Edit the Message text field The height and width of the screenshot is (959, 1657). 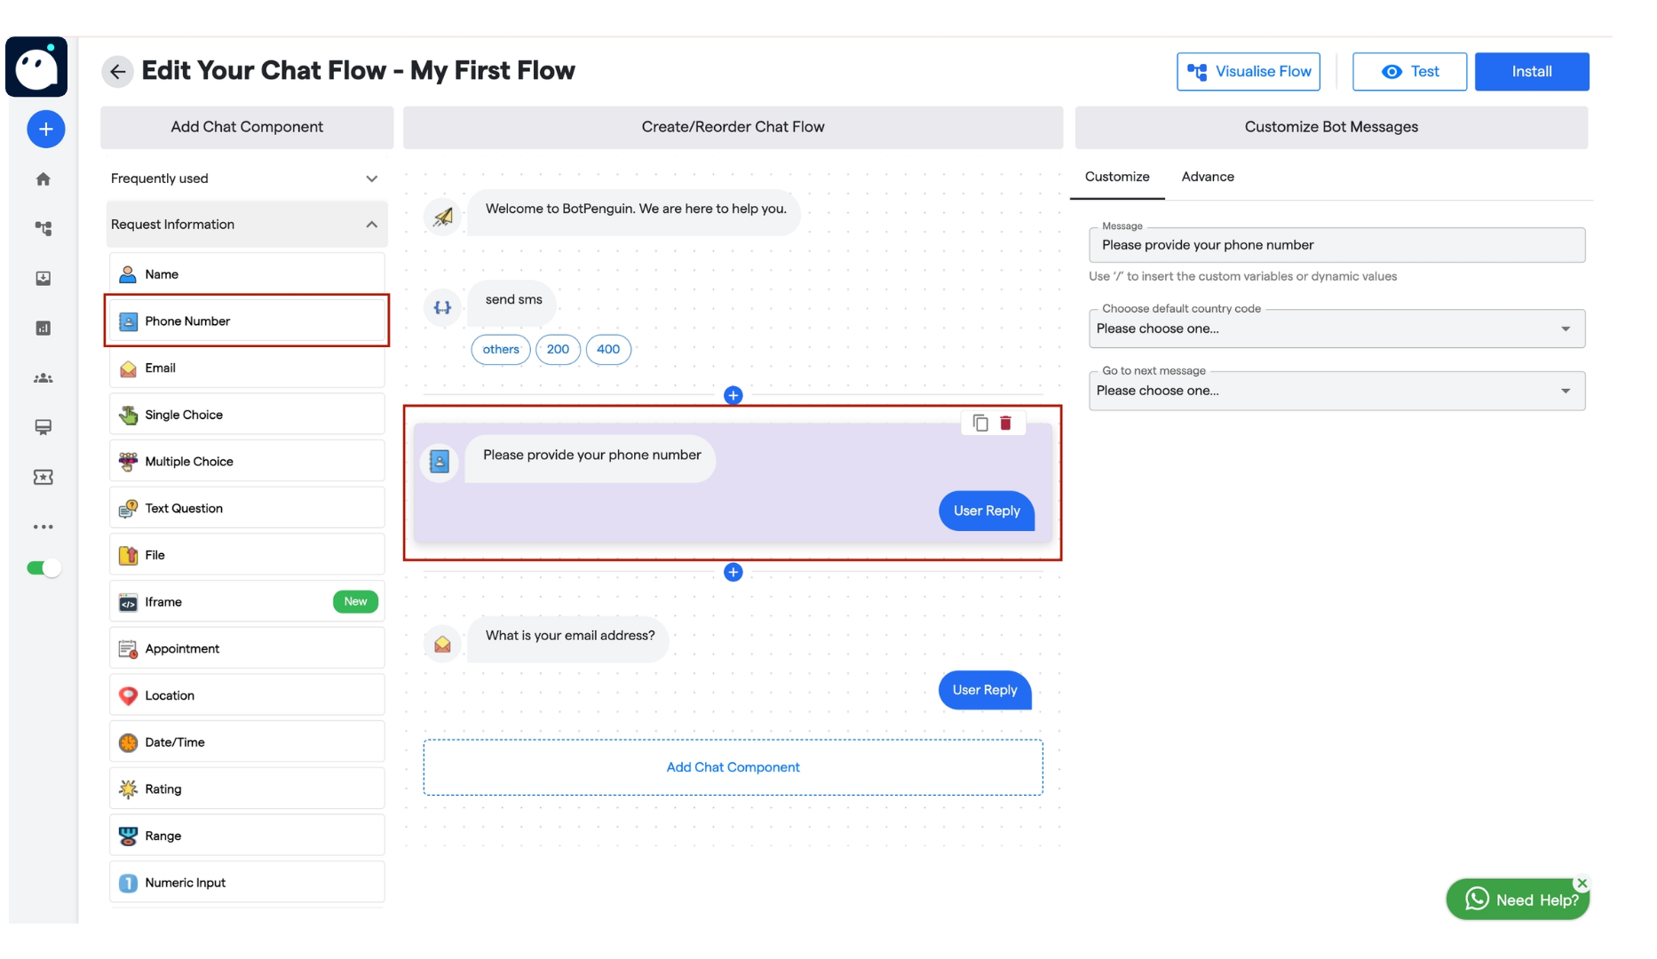(1336, 245)
